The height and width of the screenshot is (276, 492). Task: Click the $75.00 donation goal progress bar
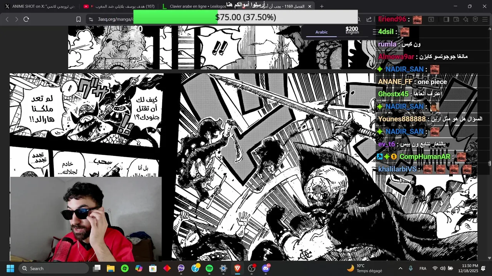click(245, 17)
